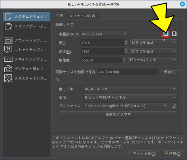Image resolution: width=187 pixels, height=160 pixels.
Task: Open width unit ピクセル (px) dropdown
Action: coord(153,42)
